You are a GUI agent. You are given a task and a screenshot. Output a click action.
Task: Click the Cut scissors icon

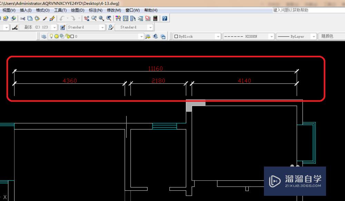pos(22,19)
